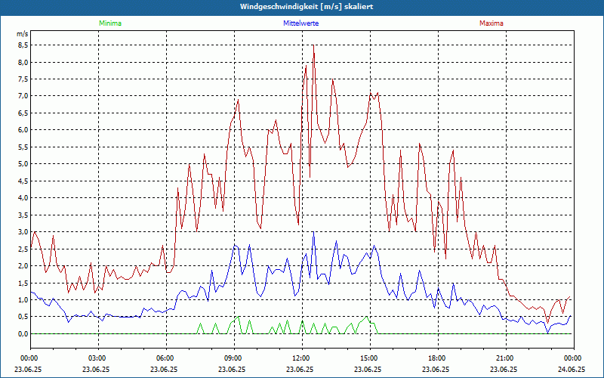This screenshot has width=604, height=378.
Task: Click the m/s unit label
Action: click(x=22, y=34)
